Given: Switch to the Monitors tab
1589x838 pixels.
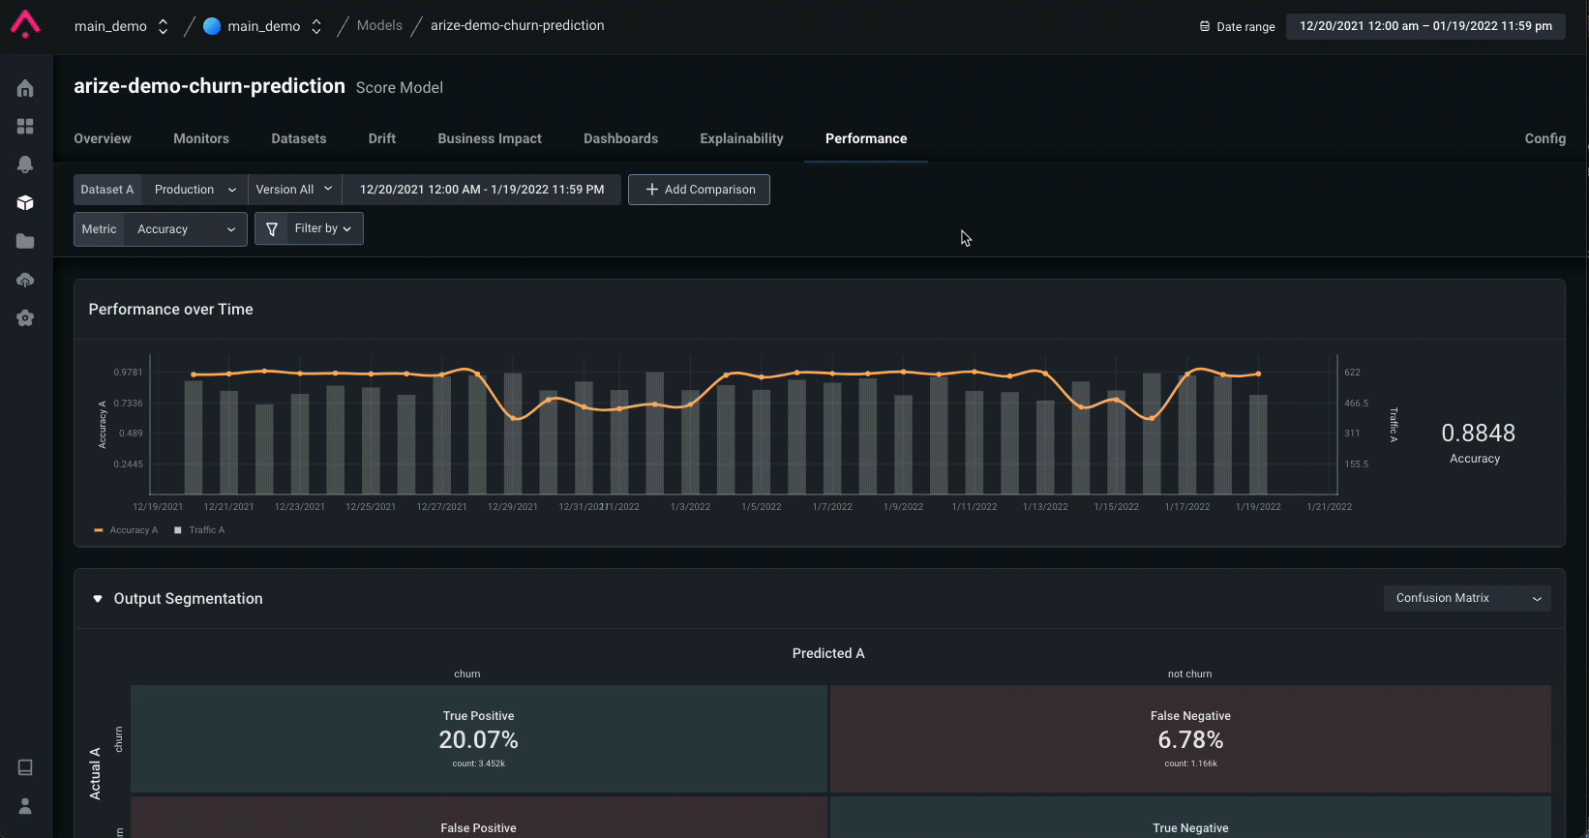Looking at the screenshot, I should [201, 138].
